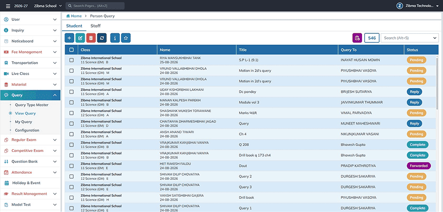Image resolution: width=443 pixels, height=212 pixels.
Task: Click the Live Class camera icon
Action: pos(6,74)
